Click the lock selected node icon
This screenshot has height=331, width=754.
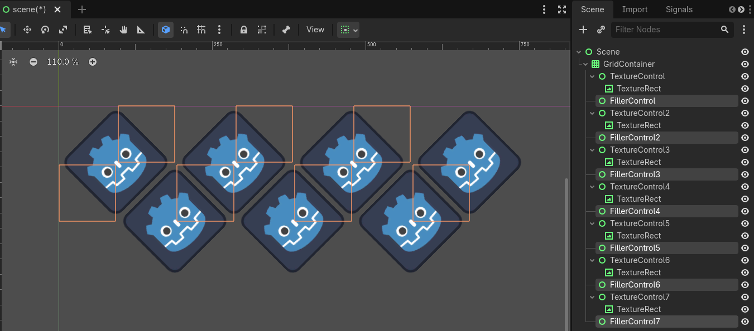[243, 30]
